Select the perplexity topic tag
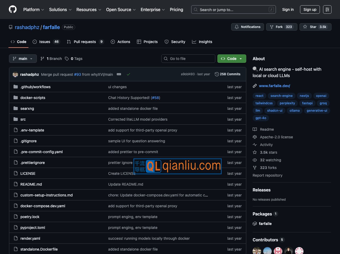Viewport: 340px width, 254px height. pyautogui.click(x=287, y=103)
